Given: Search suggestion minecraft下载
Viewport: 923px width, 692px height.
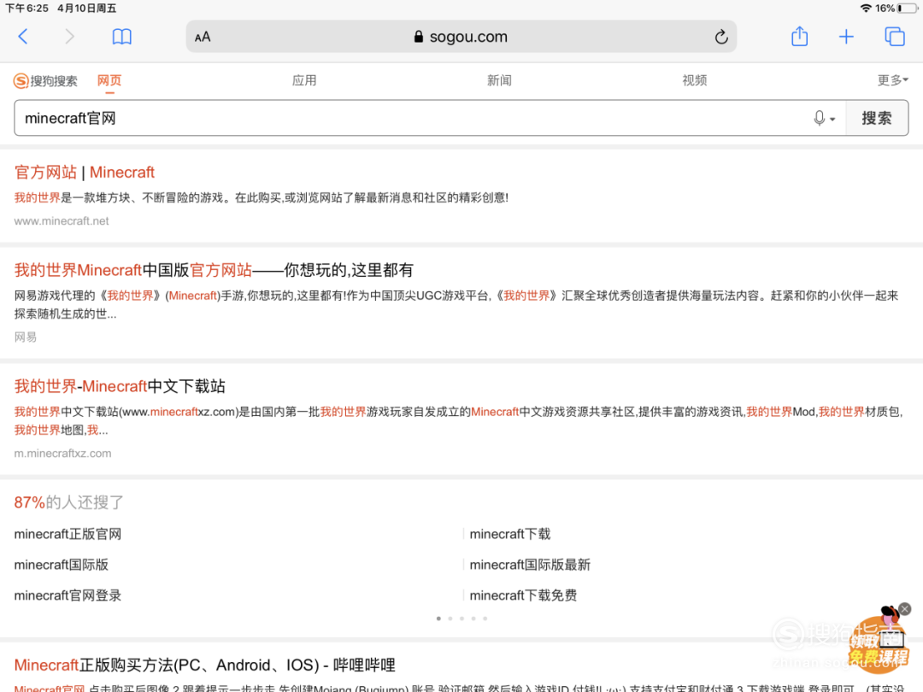Looking at the screenshot, I should point(510,534).
